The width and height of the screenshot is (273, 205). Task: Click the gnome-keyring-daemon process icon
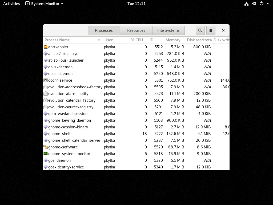tap(45, 120)
